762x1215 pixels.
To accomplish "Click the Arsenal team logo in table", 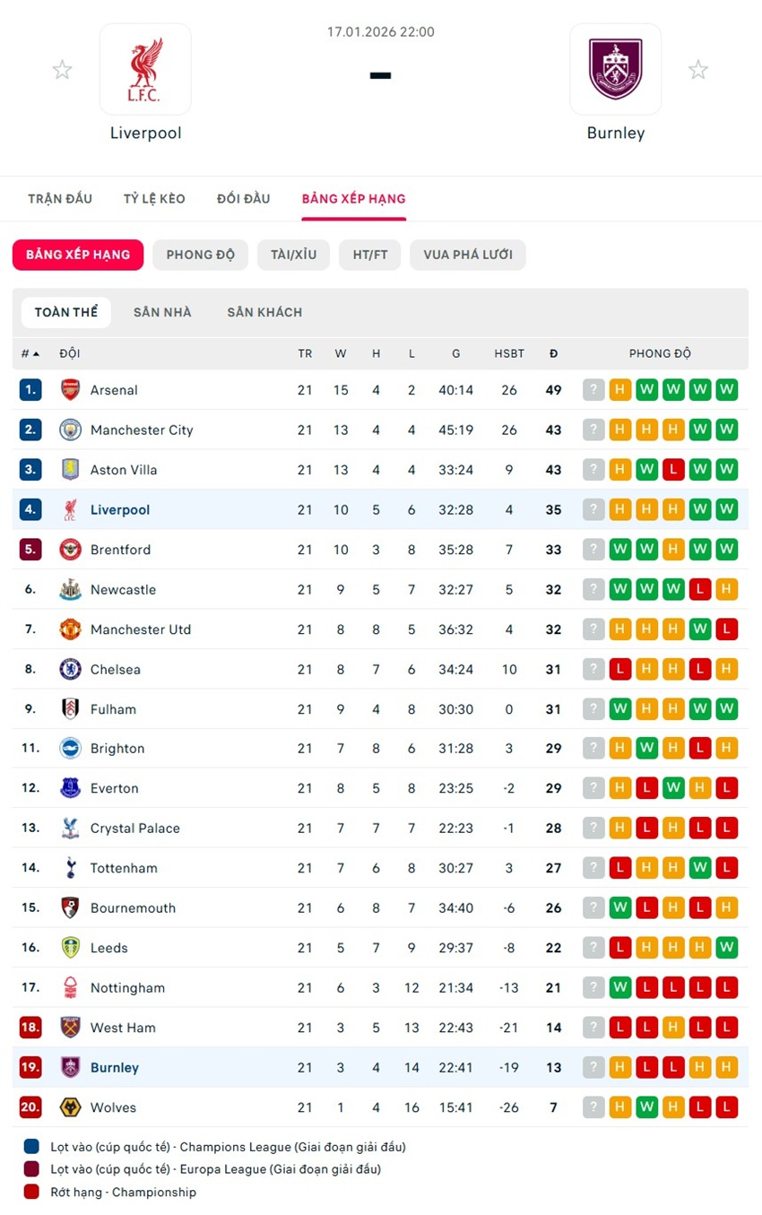I will pyautogui.click(x=70, y=390).
